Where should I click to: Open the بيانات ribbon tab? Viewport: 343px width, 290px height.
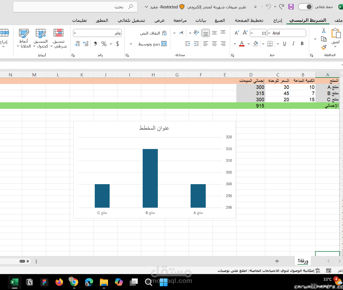pyautogui.click(x=201, y=20)
